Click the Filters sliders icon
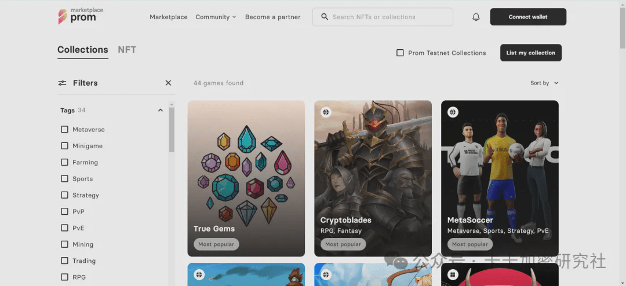This screenshot has width=626, height=286. click(x=62, y=83)
